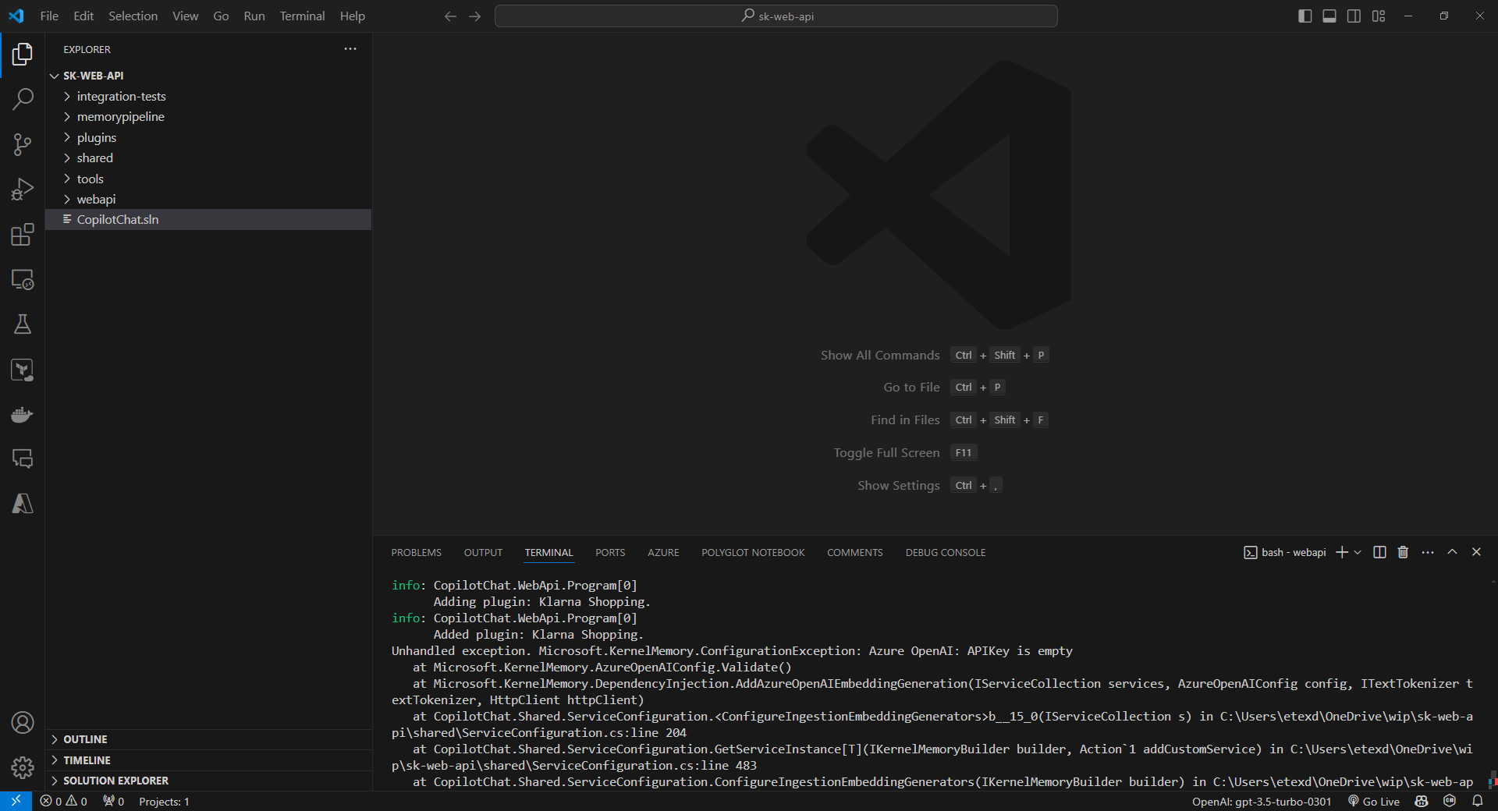The width and height of the screenshot is (1498, 811).
Task: Open the Selection menu
Action: tap(133, 16)
